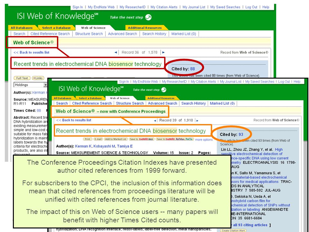Image resolution: width=309 pixels, height=232 pixels.
Task: Open Additional Resources tab in front window
Action: (161, 98)
